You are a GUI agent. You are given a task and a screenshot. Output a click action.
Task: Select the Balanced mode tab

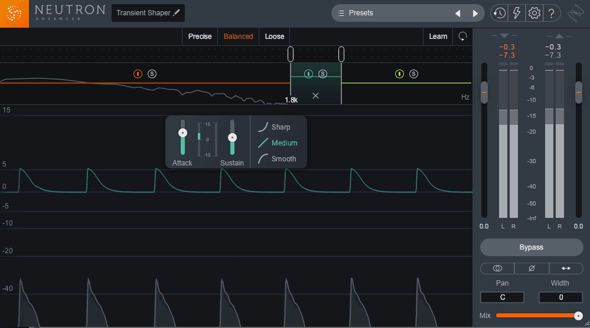coord(238,37)
